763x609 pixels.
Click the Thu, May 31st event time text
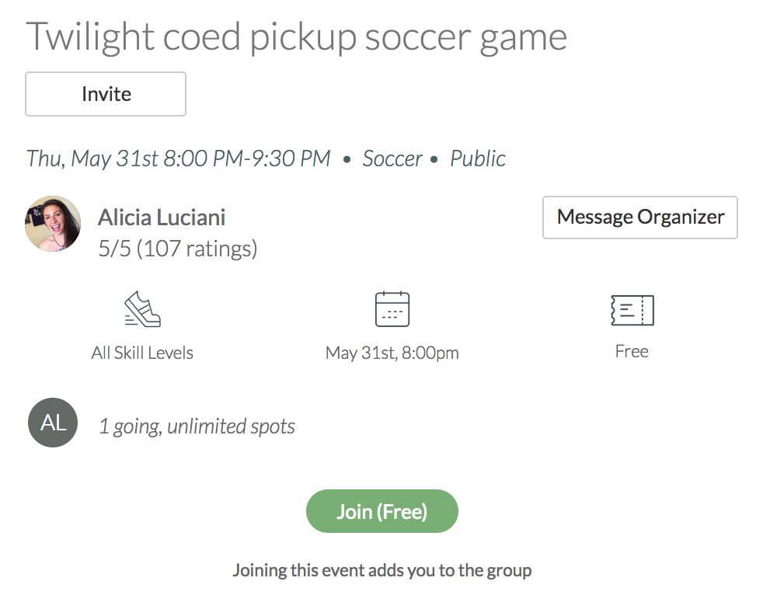tap(179, 159)
